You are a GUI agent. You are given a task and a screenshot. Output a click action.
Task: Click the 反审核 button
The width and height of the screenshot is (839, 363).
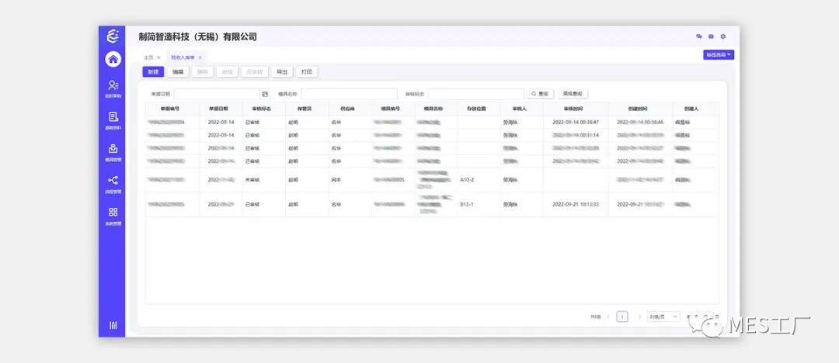pyautogui.click(x=254, y=71)
